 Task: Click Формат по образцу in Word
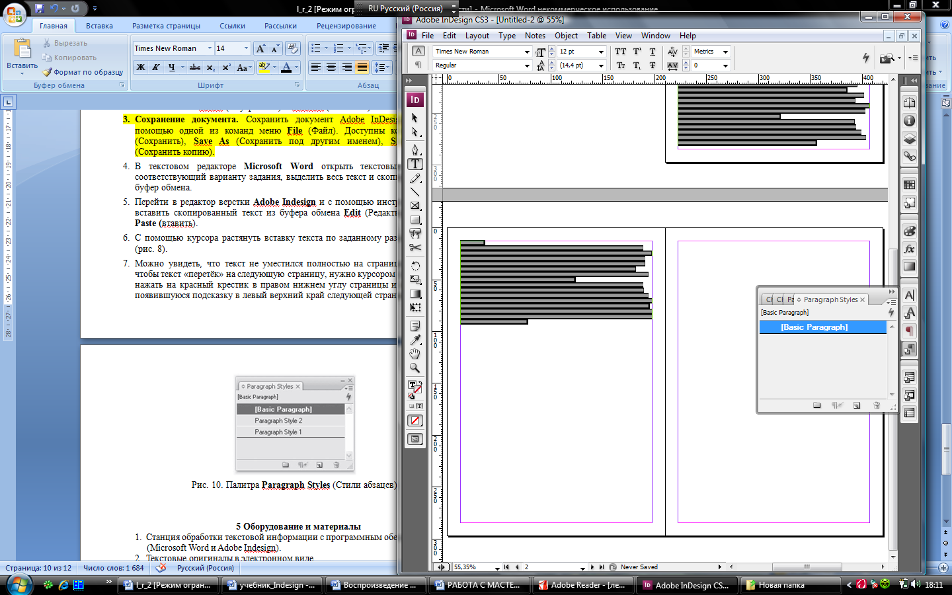tap(83, 72)
